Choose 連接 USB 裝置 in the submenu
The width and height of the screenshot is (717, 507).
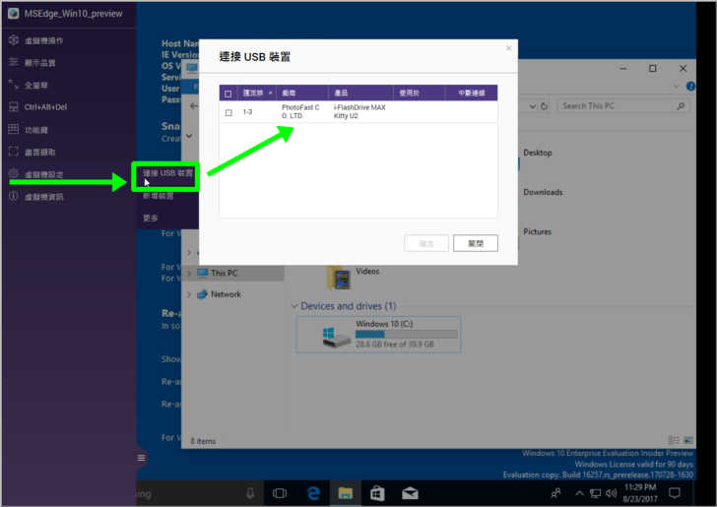point(167,173)
